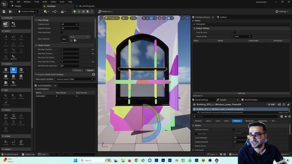Open the Platforms dropdown

(x=105, y=11)
